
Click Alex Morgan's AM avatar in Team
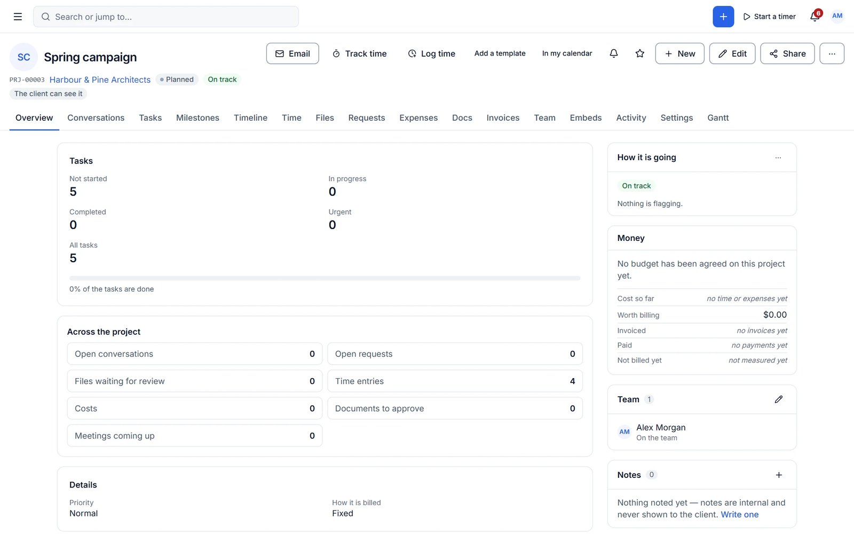coord(624,432)
